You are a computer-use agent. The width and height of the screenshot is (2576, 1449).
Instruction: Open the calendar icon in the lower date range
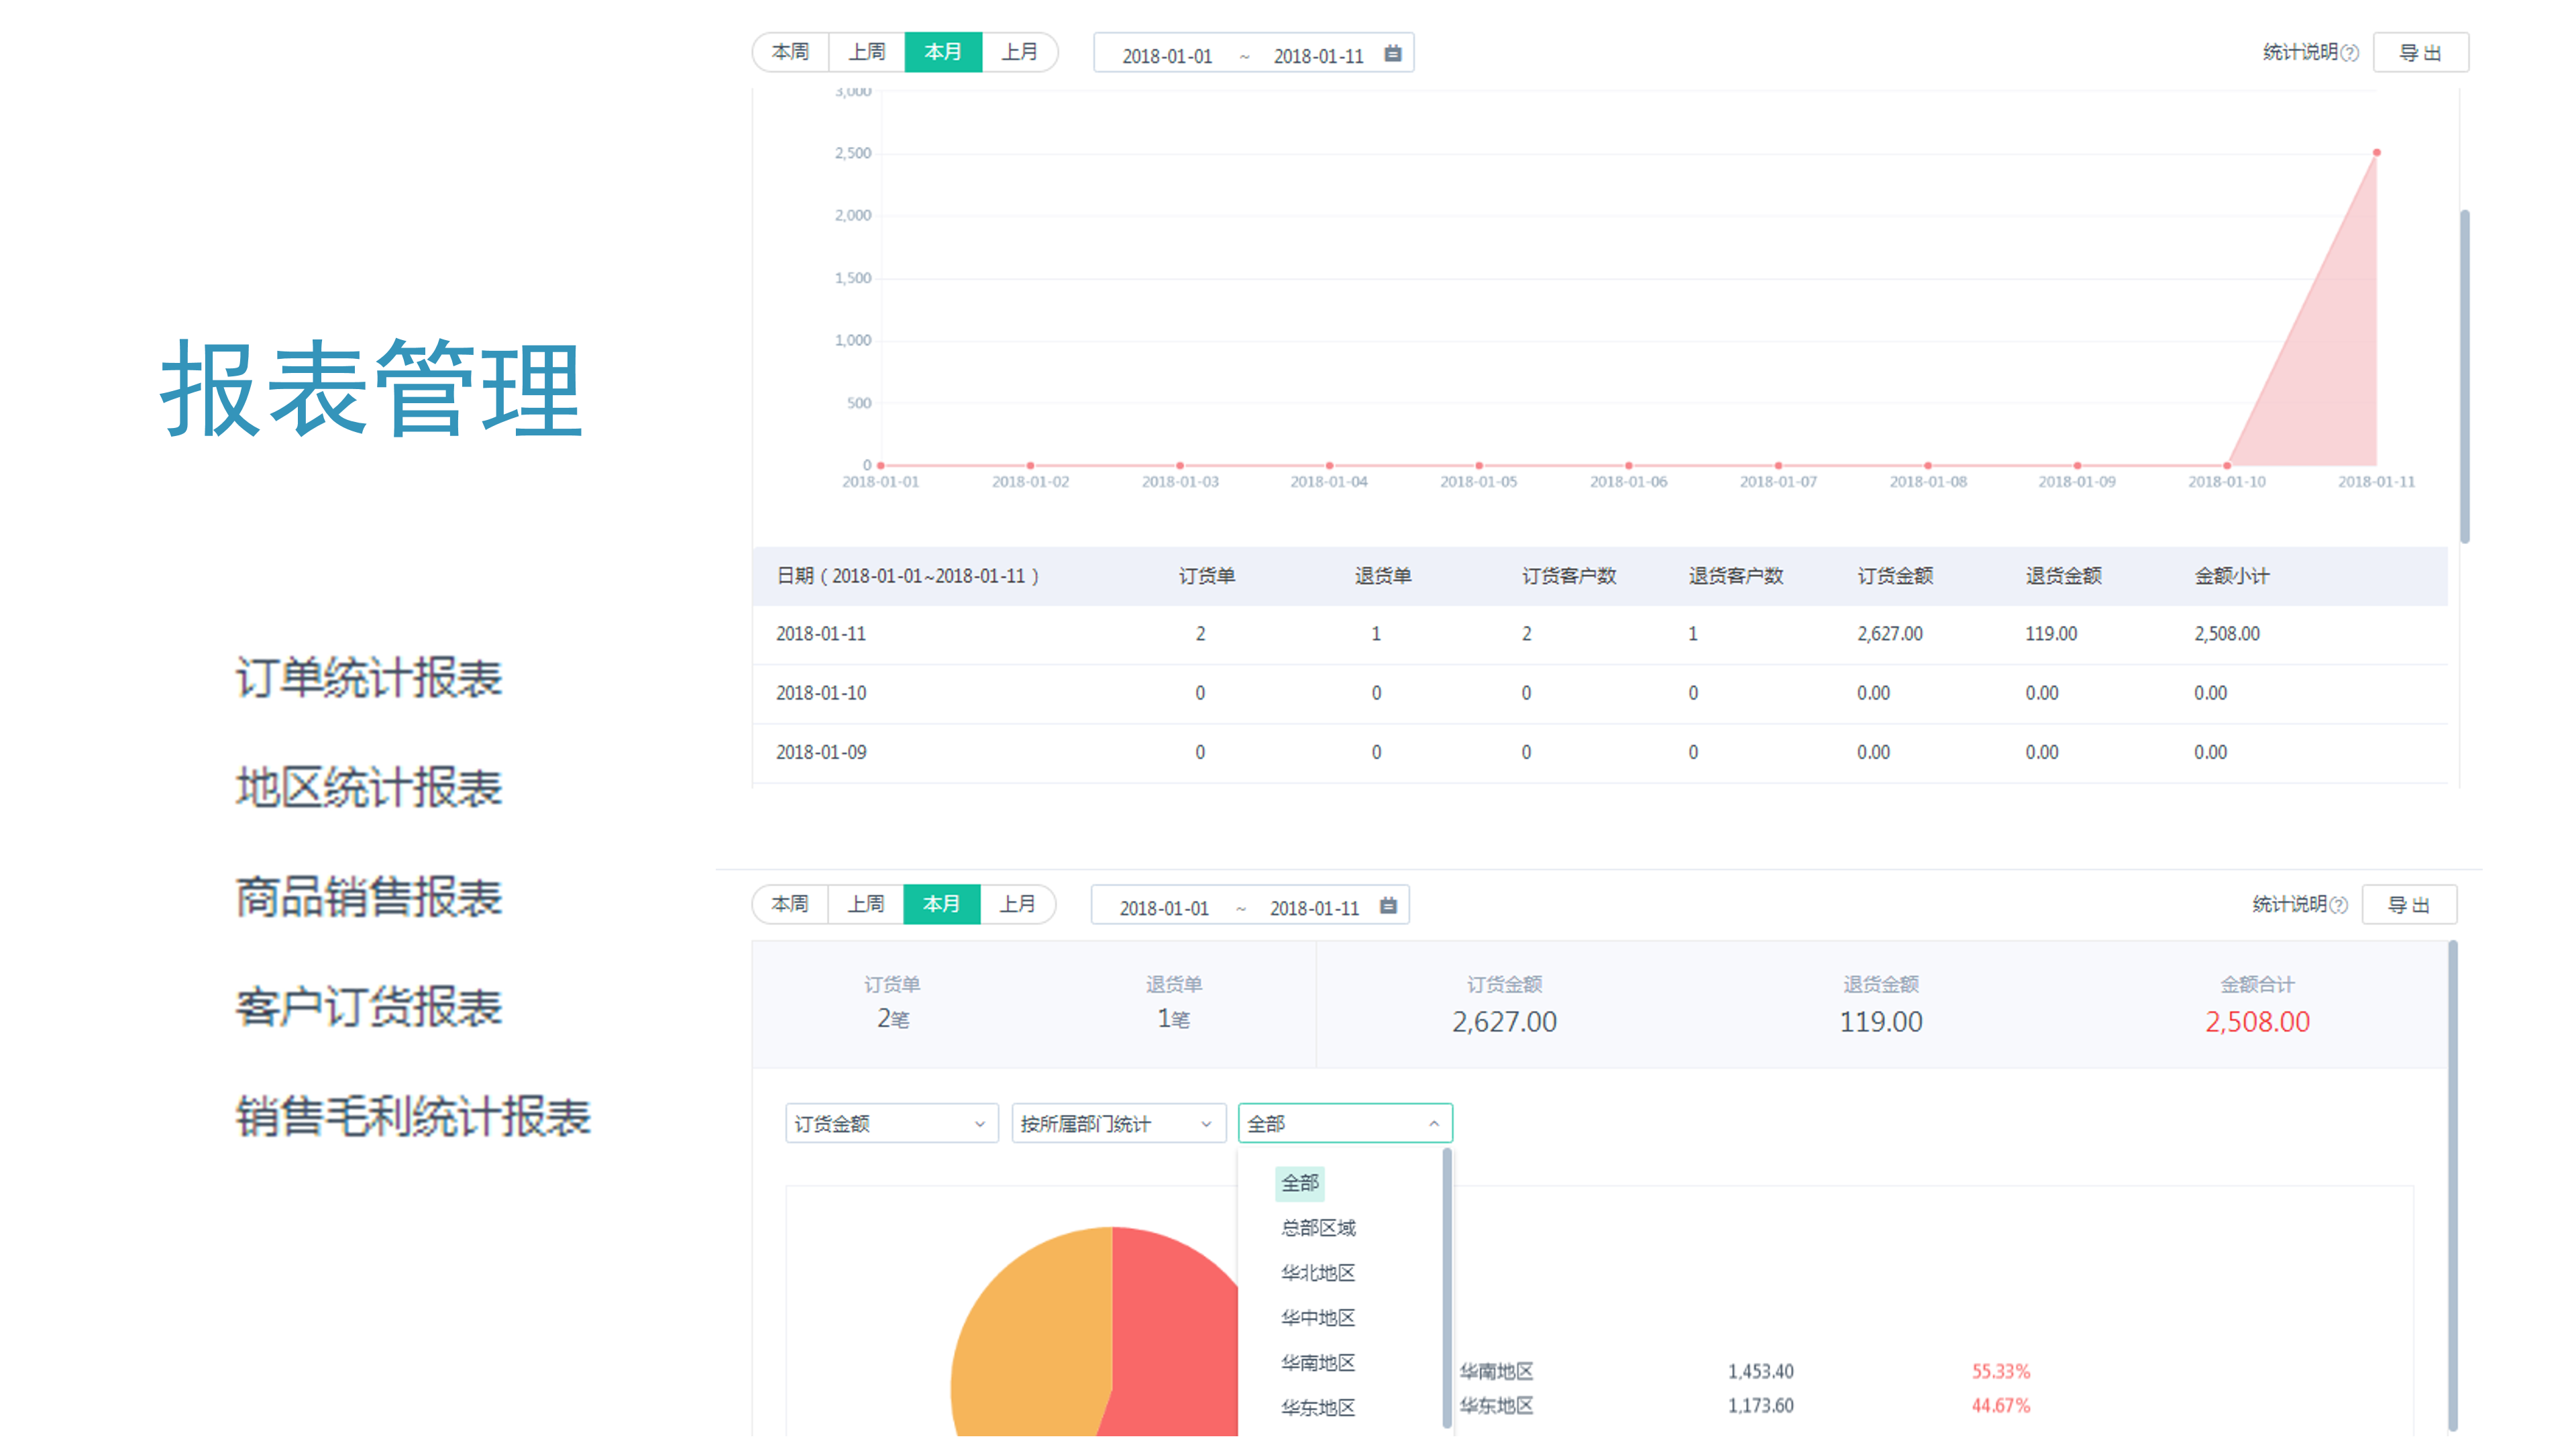click(x=1388, y=906)
